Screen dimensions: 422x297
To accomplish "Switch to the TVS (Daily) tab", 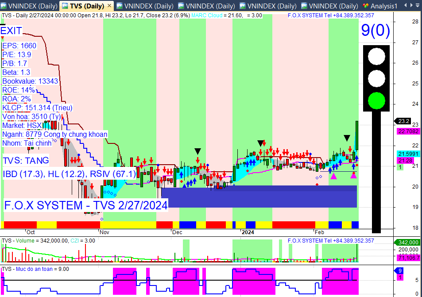I will [x=87, y=6].
